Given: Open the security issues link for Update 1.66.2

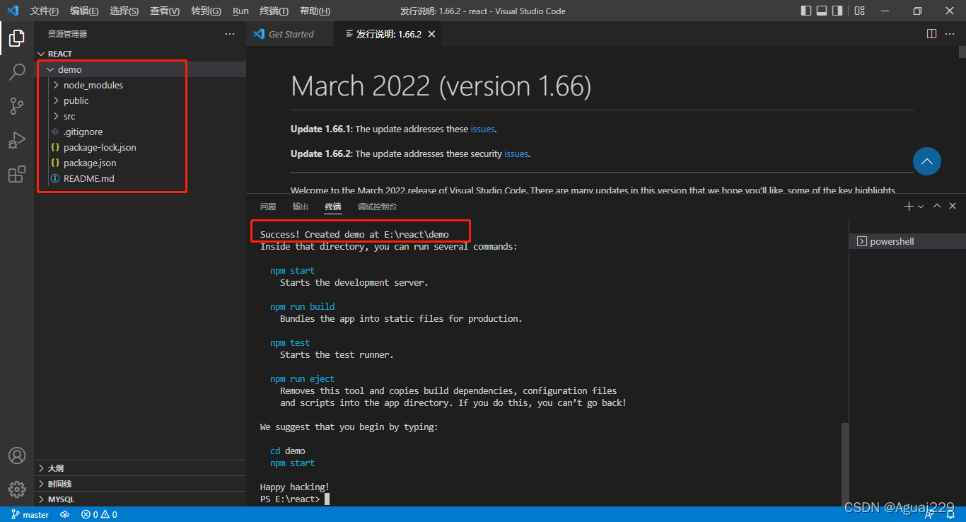Looking at the screenshot, I should coord(516,153).
